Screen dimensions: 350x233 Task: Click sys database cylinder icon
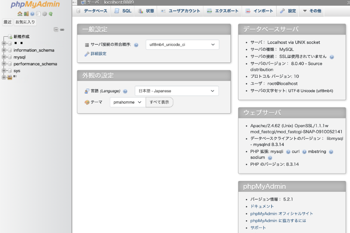[x=10, y=71]
